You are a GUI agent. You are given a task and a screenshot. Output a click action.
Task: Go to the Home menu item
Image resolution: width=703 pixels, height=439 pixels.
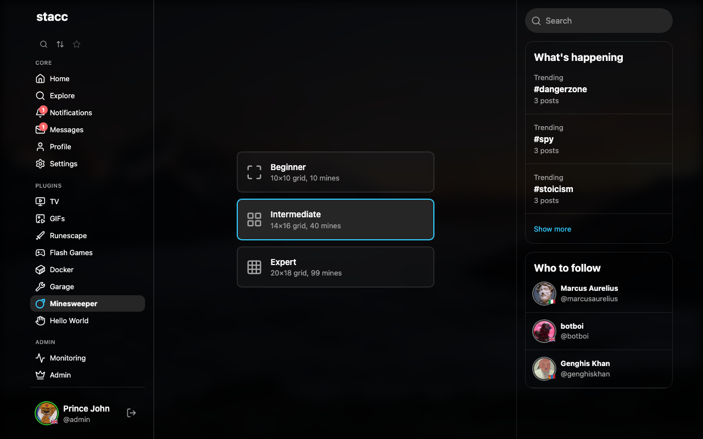pos(59,78)
